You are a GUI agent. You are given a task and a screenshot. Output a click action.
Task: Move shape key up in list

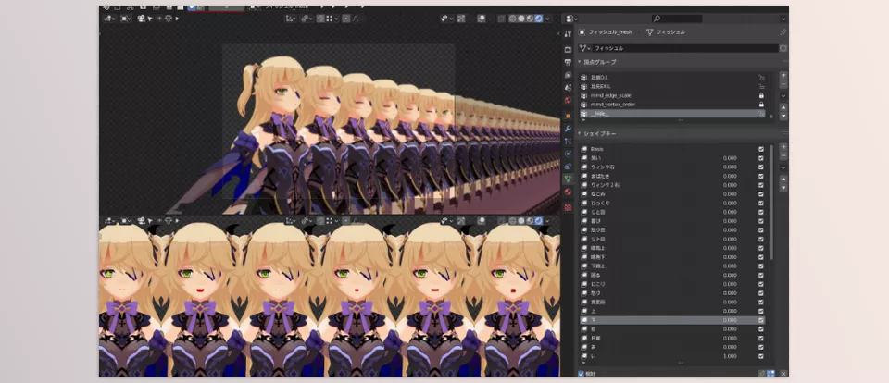pos(783,179)
